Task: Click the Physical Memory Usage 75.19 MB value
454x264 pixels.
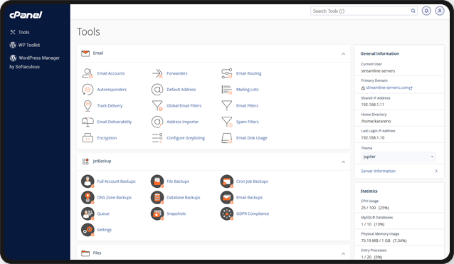Action: [384, 241]
